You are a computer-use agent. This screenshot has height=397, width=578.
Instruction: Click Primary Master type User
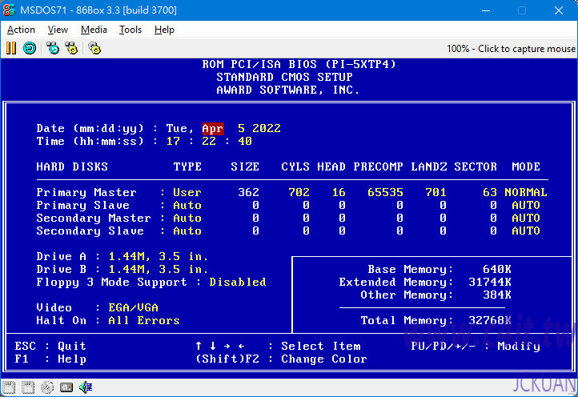(x=187, y=192)
